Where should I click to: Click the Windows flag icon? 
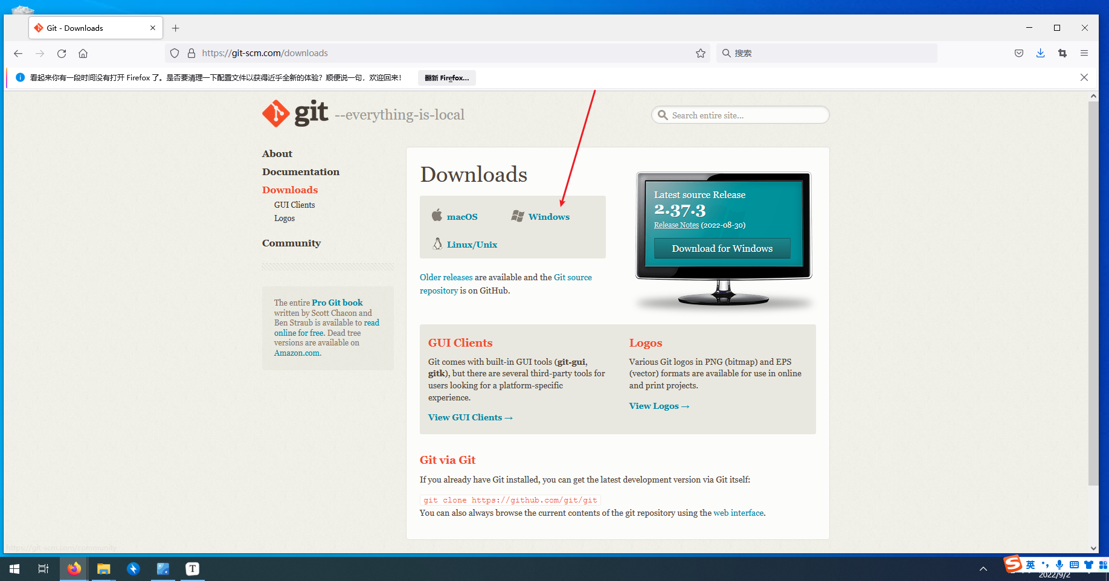[518, 216]
